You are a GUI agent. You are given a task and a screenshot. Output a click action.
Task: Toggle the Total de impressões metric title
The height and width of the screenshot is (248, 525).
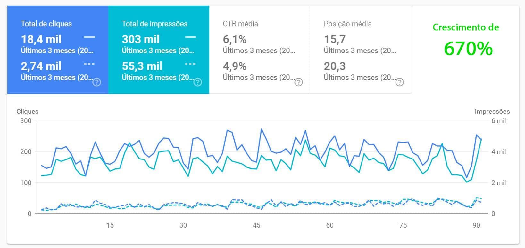click(x=154, y=24)
